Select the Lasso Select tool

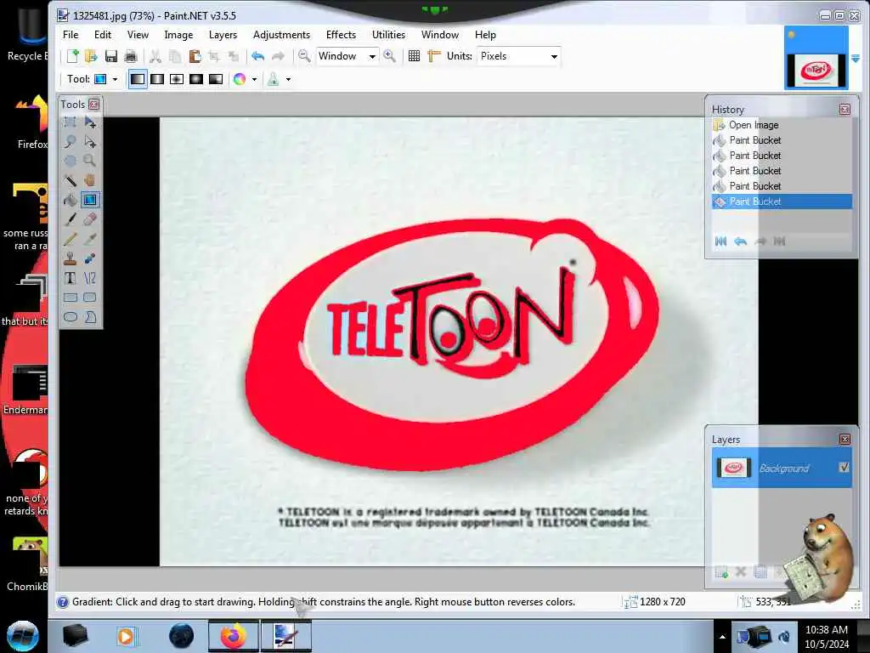[x=70, y=142]
